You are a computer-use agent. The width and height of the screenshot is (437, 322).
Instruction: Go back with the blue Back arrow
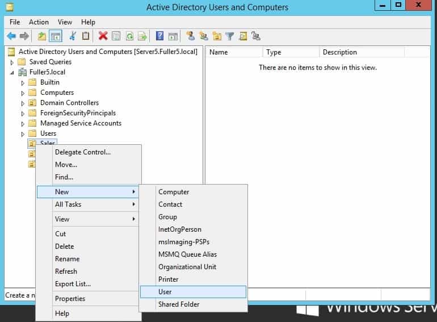click(x=11, y=36)
